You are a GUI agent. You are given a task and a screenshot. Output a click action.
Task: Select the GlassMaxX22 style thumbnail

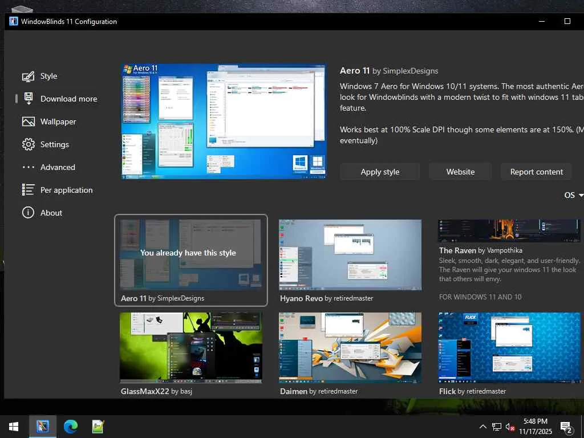[190, 348]
